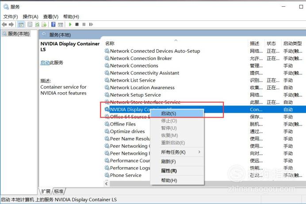
Task: Choose 启动(S) in the context menu
Action: tap(177, 114)
